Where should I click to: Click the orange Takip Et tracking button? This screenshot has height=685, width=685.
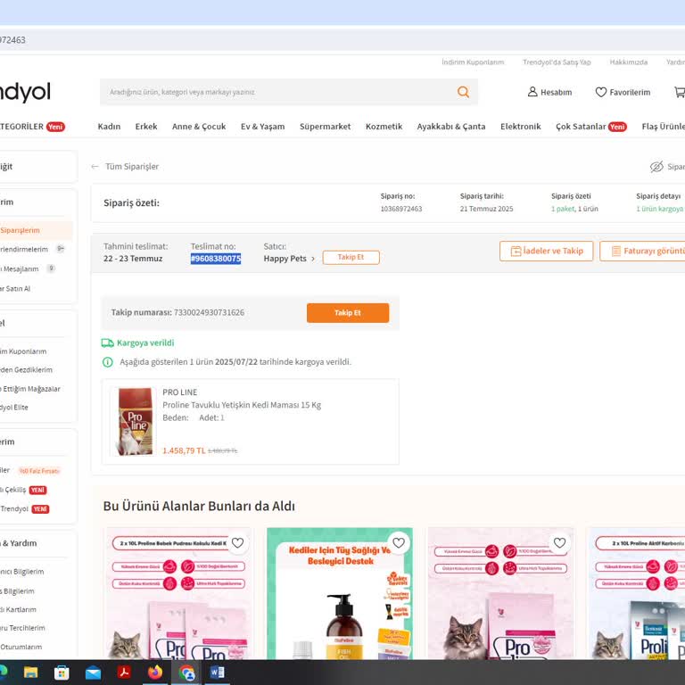point(348,313)
